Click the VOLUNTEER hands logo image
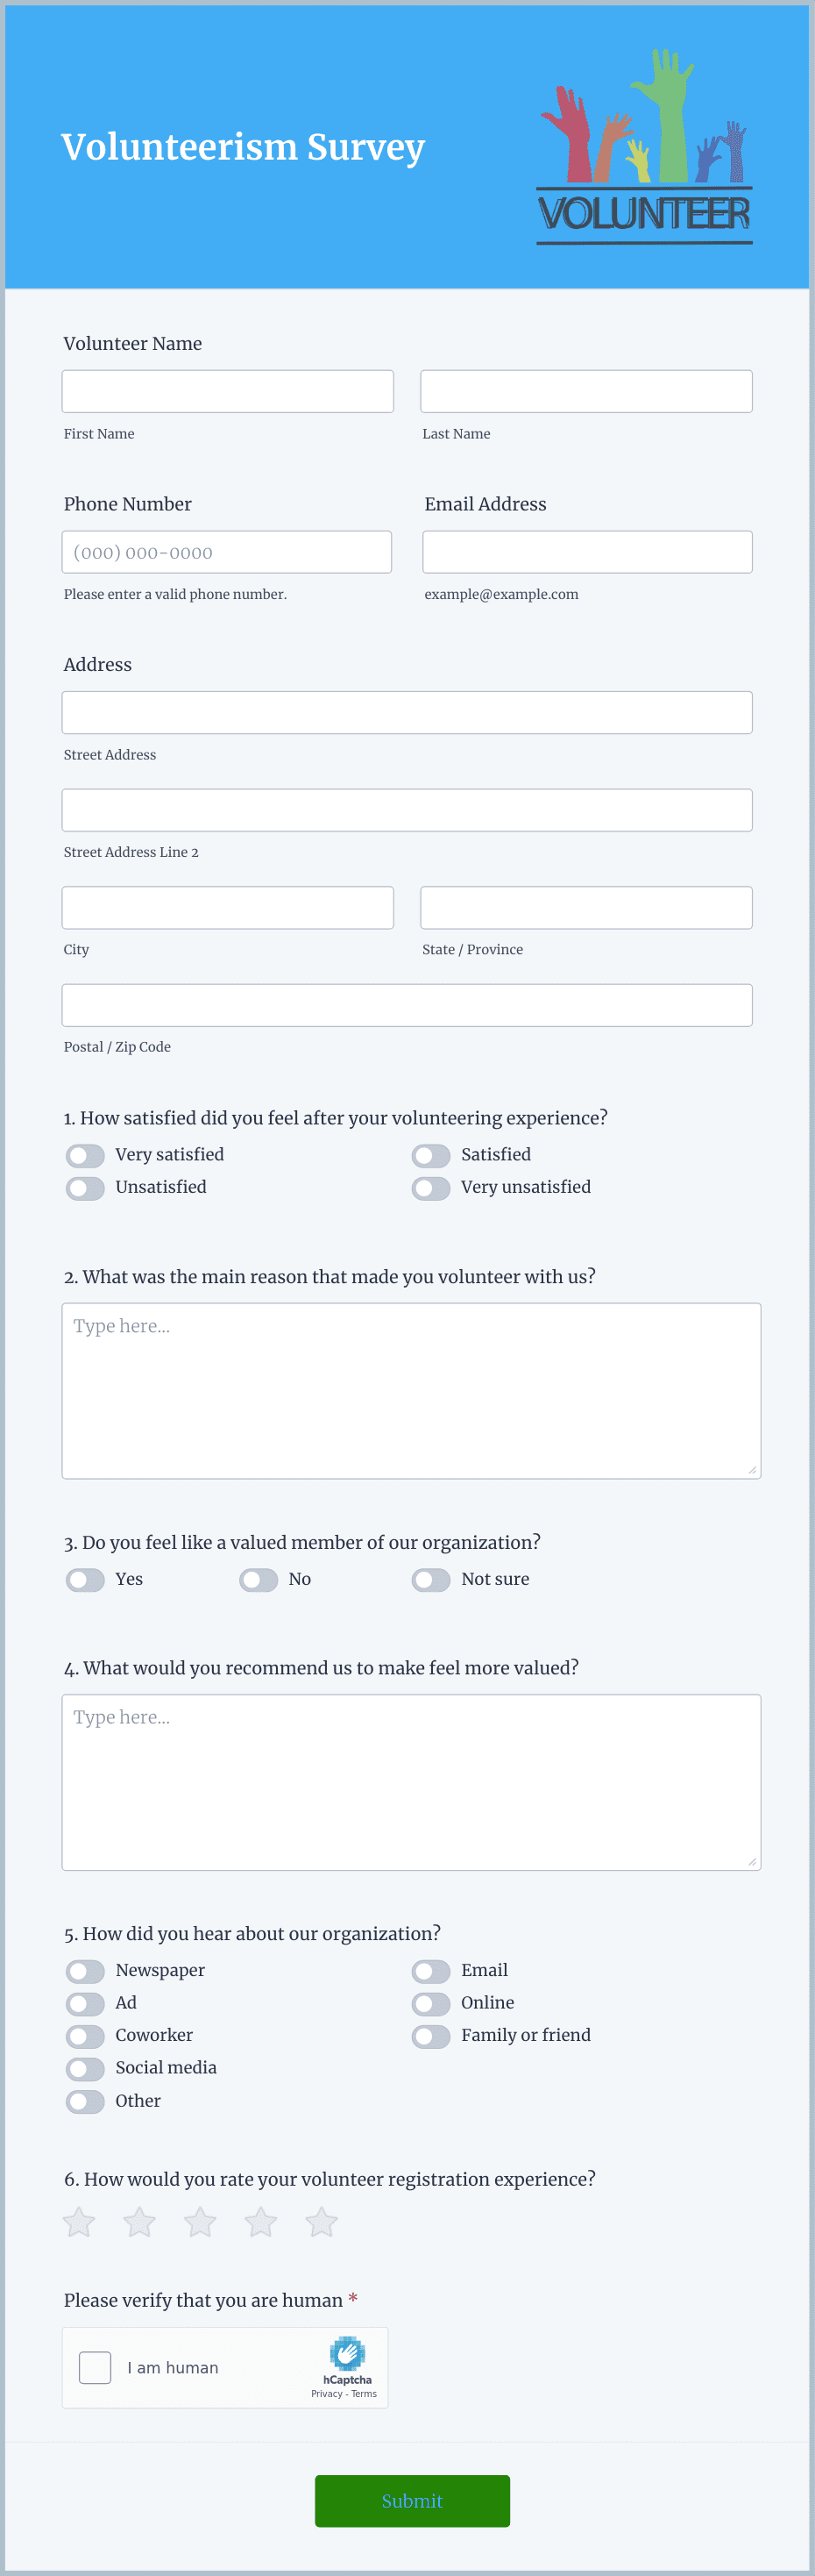This screenshot has height=2576, width=815. pyautogui.click(x=643, y=145)
